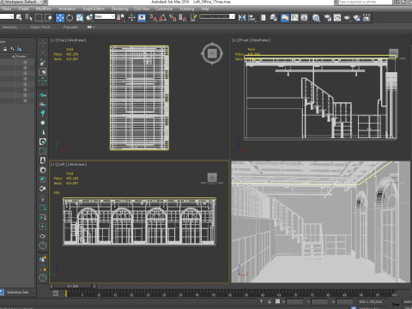Activate Select and Rotate tool

(70, 18)
